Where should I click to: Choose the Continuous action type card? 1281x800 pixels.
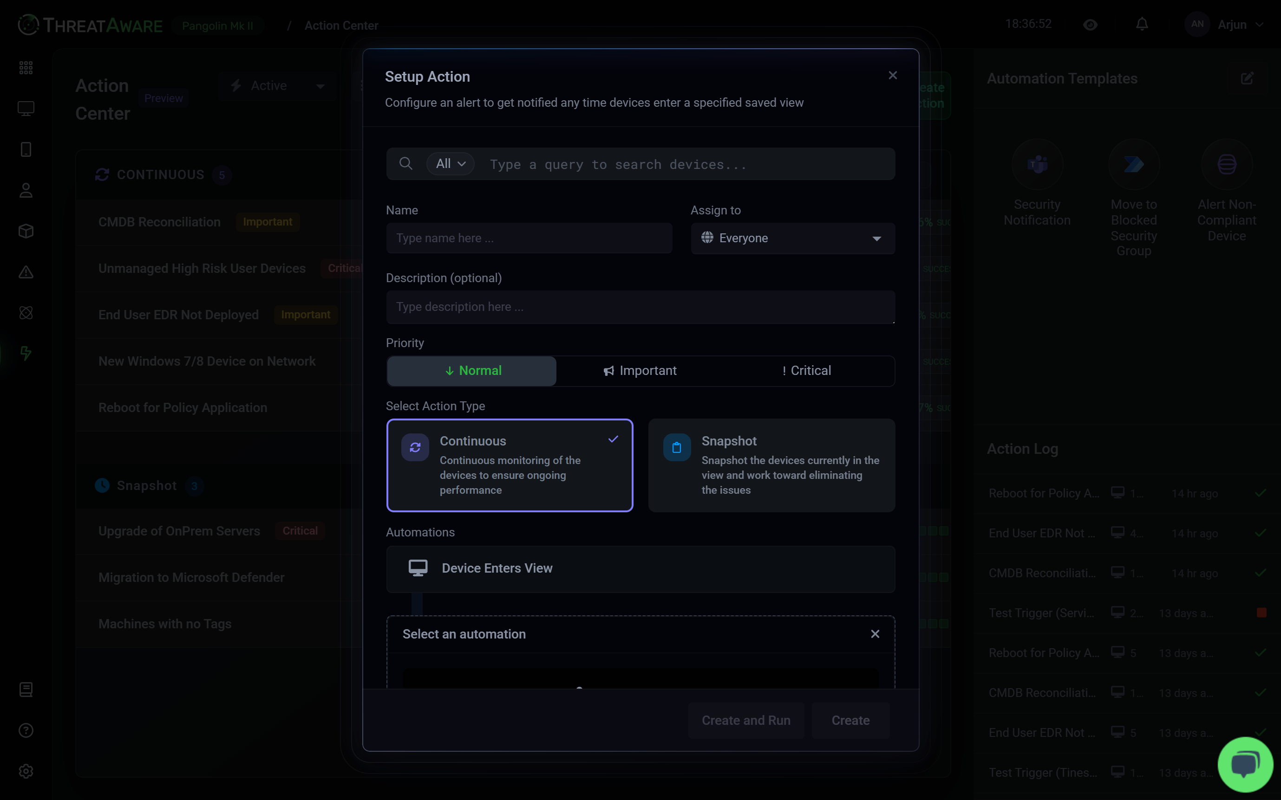point(510,465)
